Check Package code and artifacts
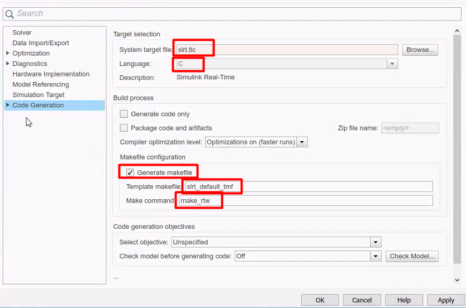This screenshot has width=466, height=308. [x=124, y=128]
